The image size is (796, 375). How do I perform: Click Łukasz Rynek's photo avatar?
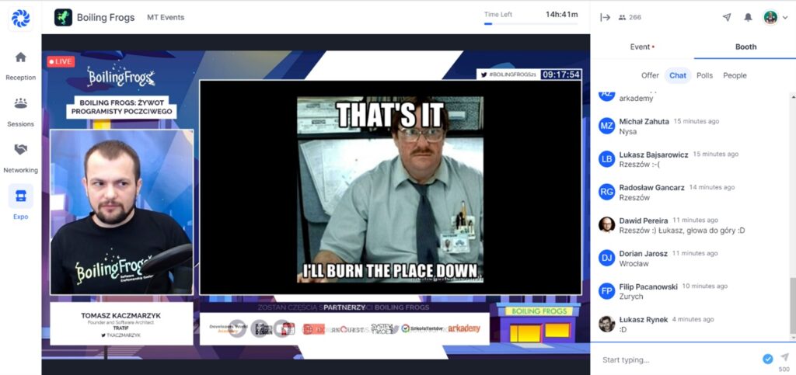(x=606, y=324)
